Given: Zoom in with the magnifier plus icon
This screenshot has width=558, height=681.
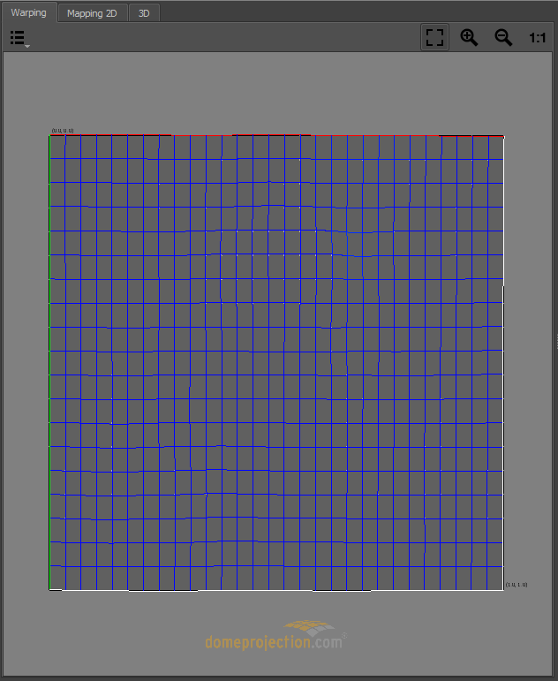Looking at the screenshot, I should (x=469, y=38).
